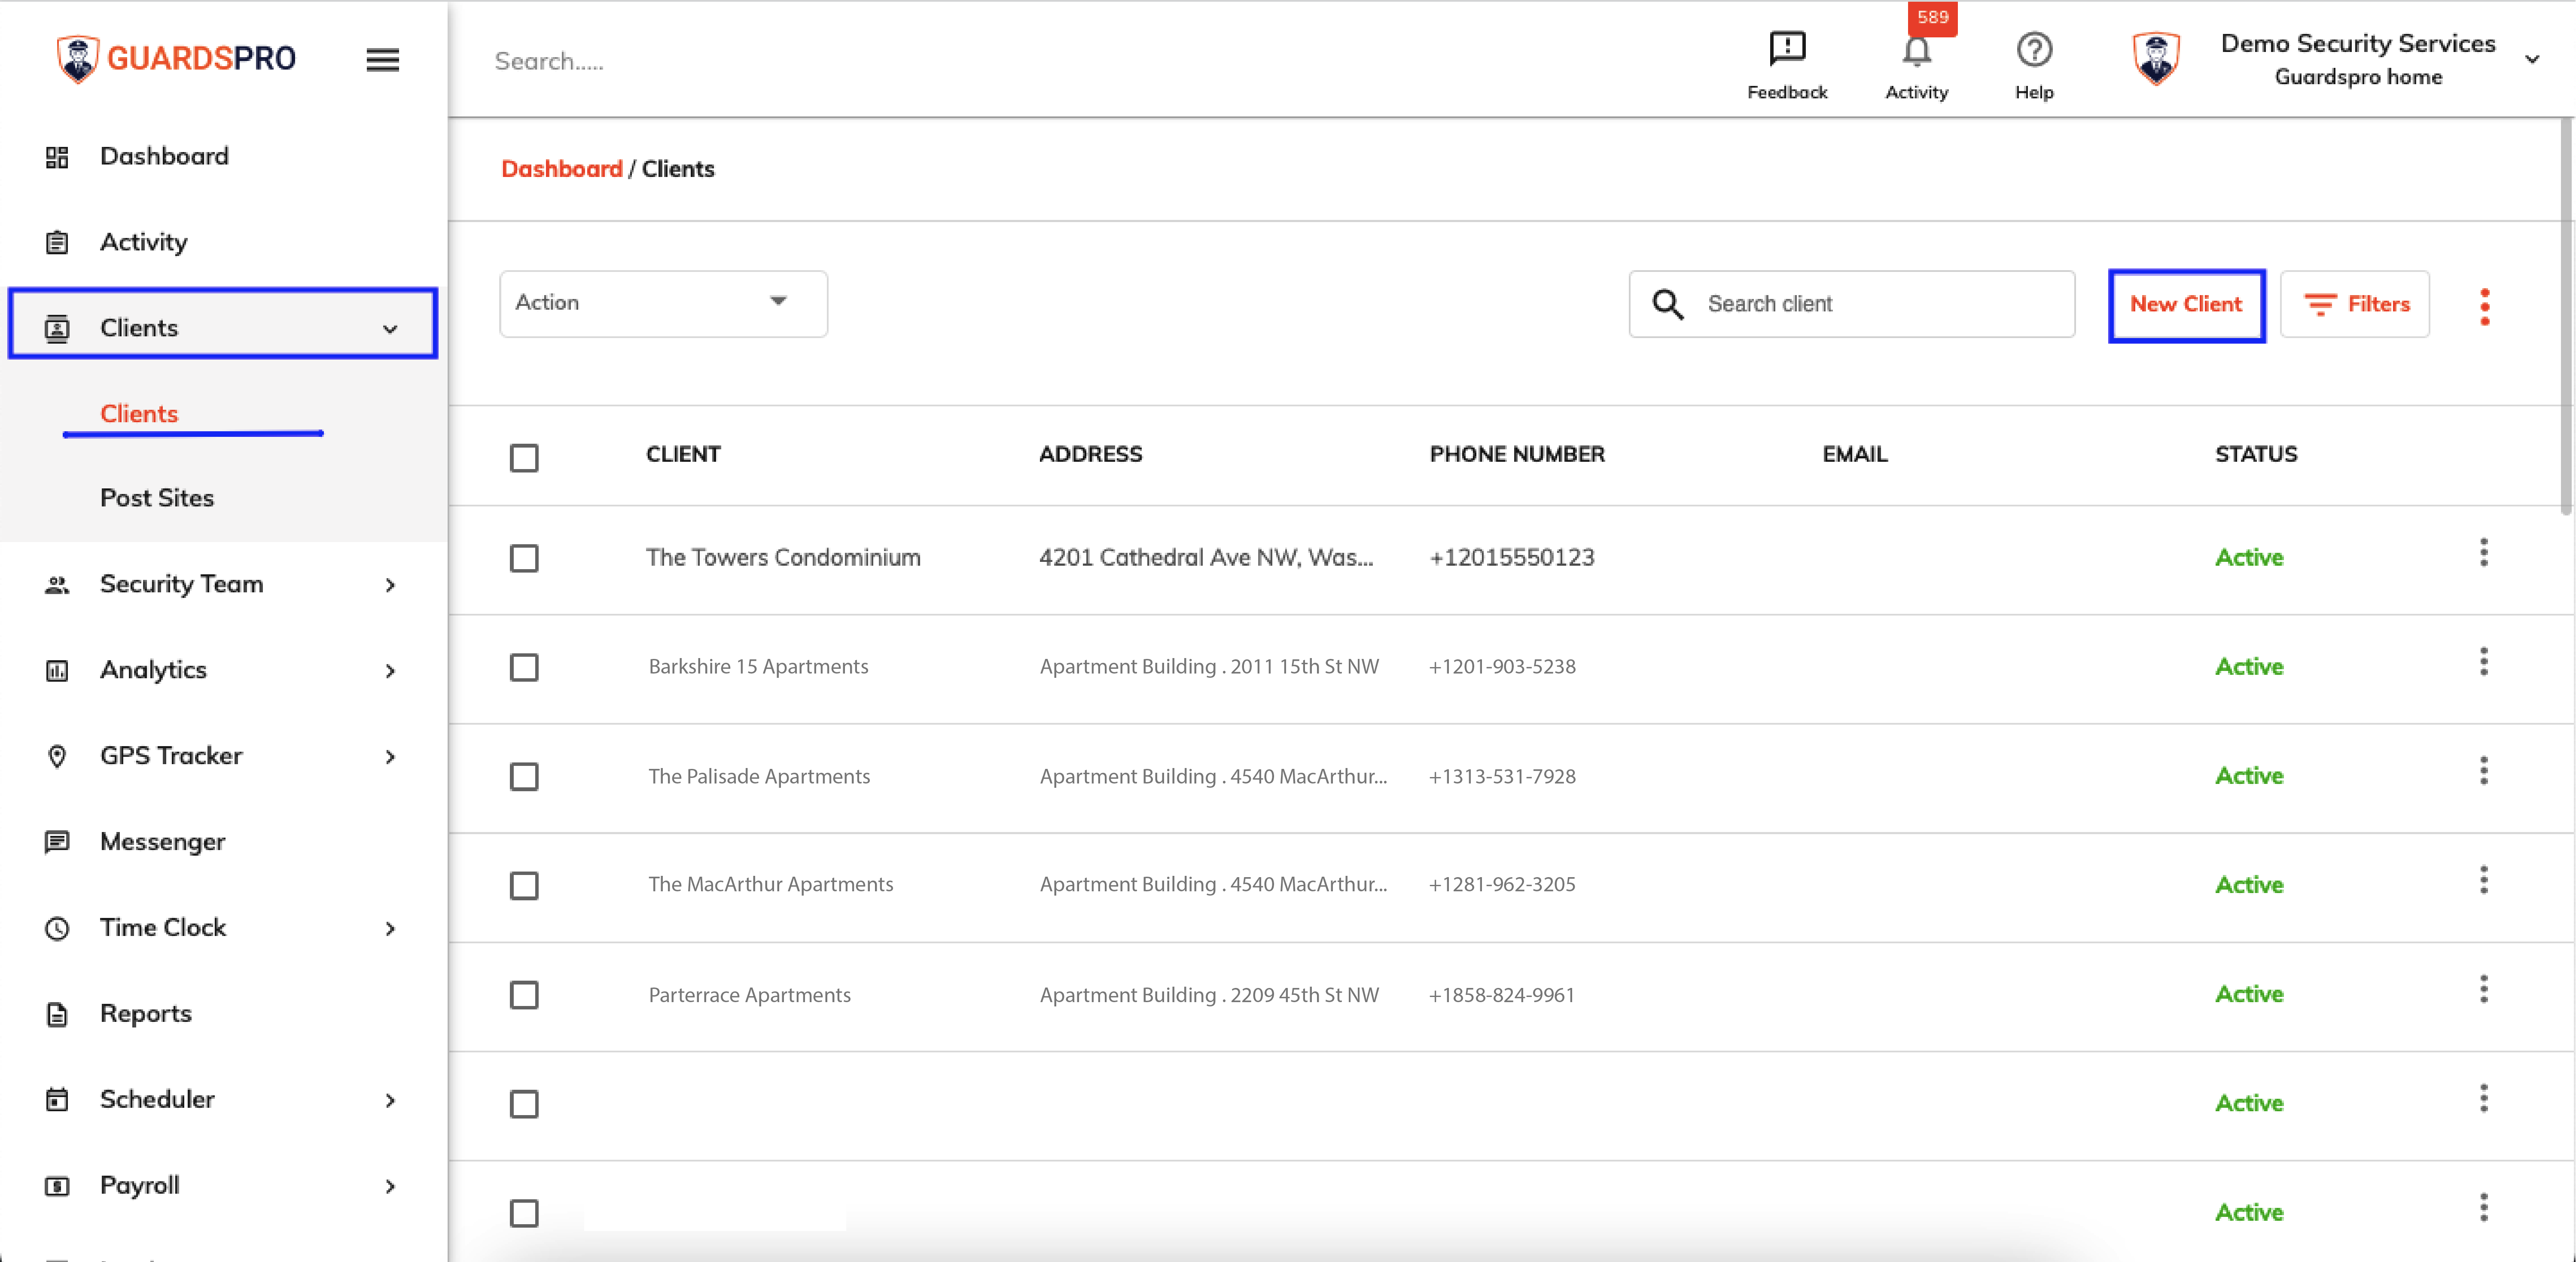Expand the Security Team chevron
The width and height of the screenshot is (2576, 1262).
(x=390, y=585)
